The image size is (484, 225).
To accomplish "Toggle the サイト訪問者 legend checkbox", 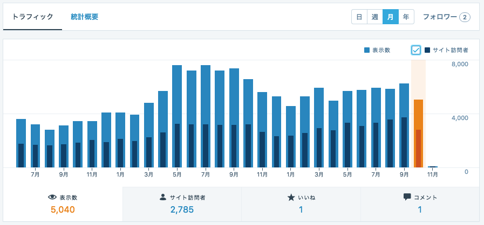I will (x=415, y=50).
